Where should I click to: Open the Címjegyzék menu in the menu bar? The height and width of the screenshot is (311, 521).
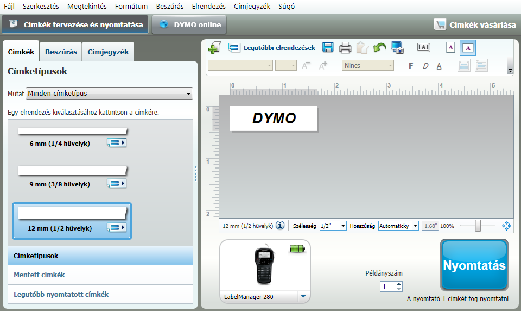[x=252, y=7]
